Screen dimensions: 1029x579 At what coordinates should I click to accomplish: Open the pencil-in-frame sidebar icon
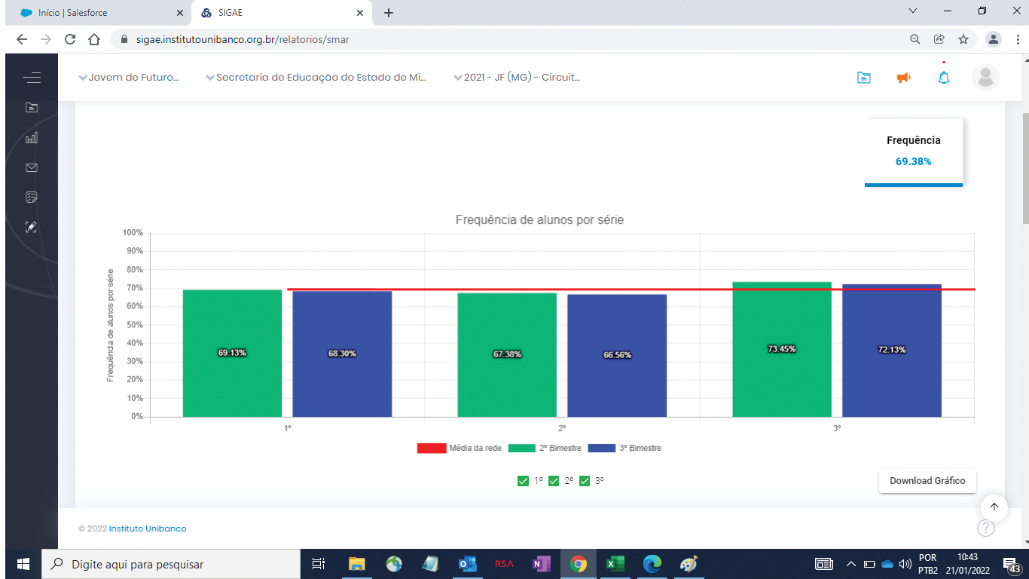32,227
